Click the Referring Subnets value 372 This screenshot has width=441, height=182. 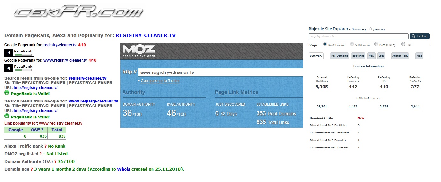click(x=415, y=87)
